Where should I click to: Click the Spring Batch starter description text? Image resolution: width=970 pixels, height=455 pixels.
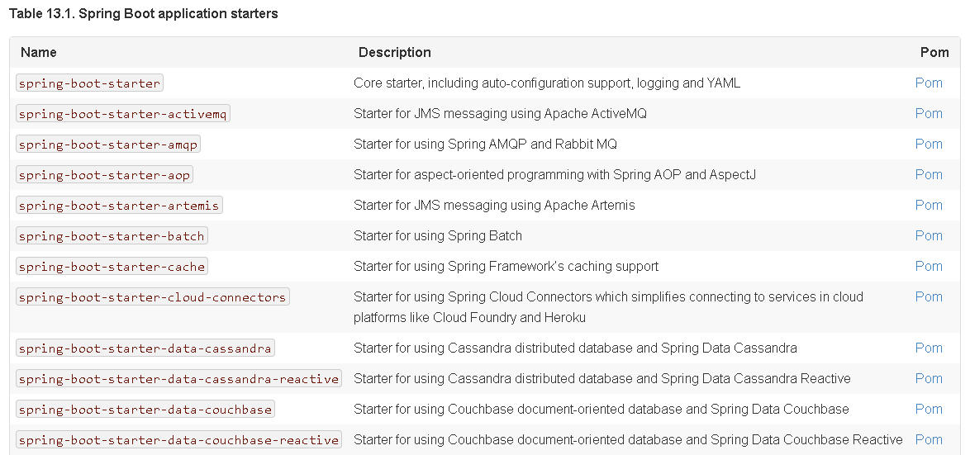[438, 235]
